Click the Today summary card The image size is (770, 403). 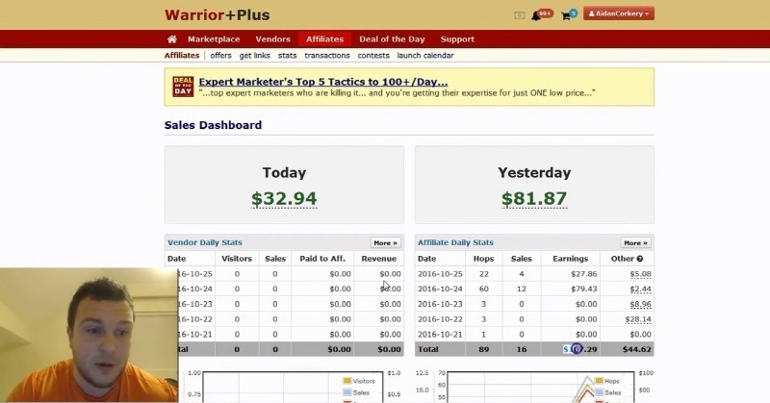click(284, 185)
